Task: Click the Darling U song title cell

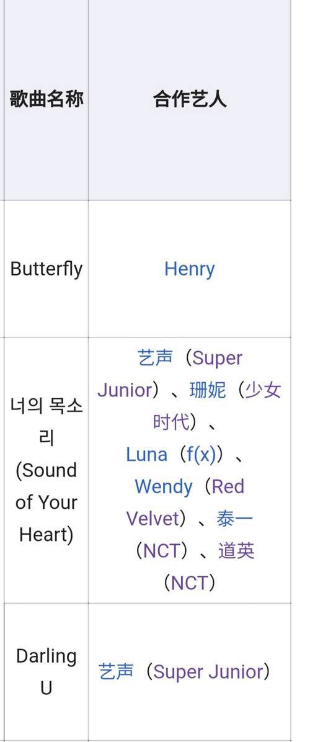Action: point(46,672)
